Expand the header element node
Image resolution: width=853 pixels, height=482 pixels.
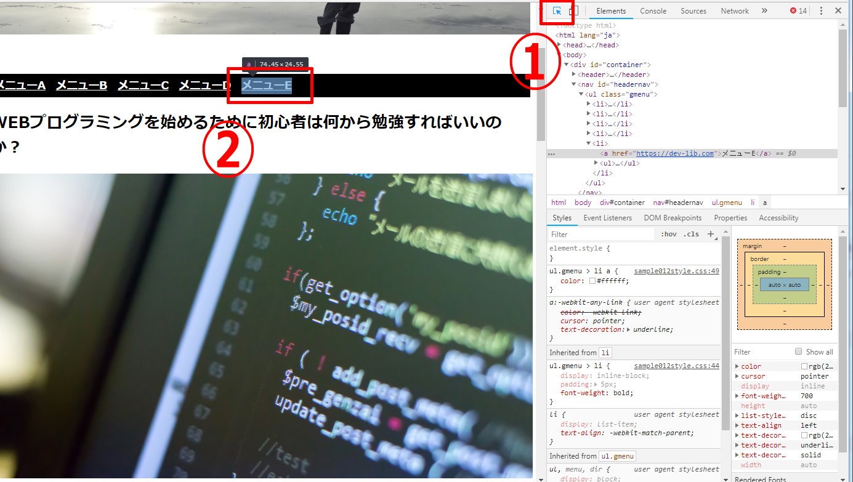[x=573, y=74]
